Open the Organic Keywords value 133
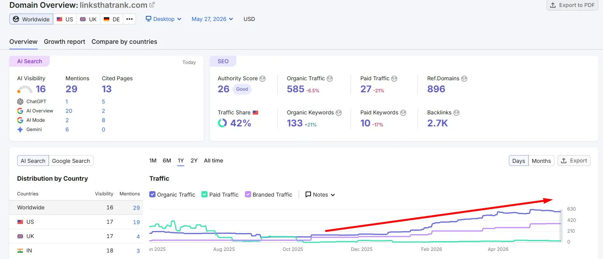Image resolution: width=603 pixels, height=259 pixels. pos(295,123)
